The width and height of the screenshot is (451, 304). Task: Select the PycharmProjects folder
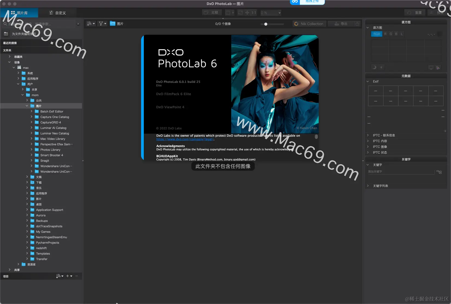[x=48, y=243]
